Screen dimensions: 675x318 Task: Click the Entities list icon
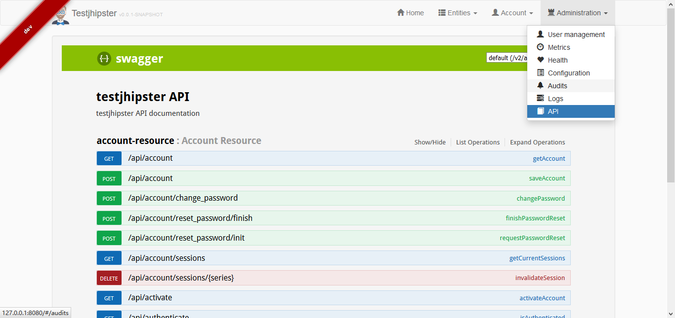(442, 13)
